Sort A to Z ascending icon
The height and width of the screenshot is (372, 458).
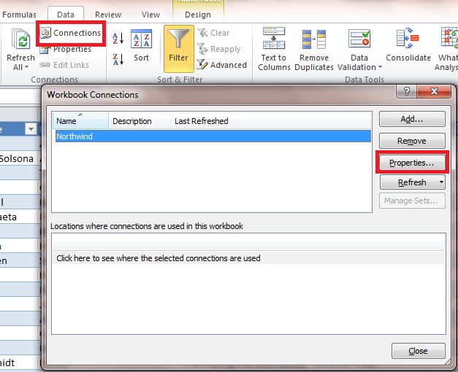[118, 39]
